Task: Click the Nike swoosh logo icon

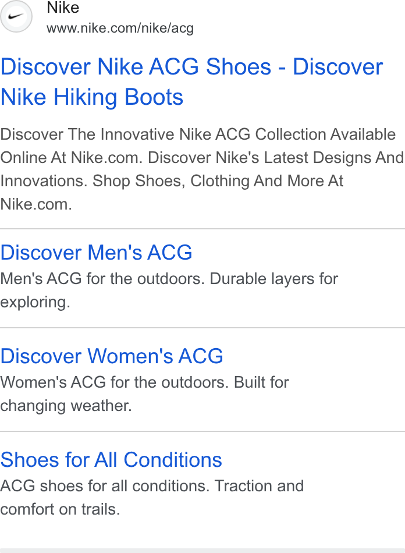Action: [x=16, y=16]
